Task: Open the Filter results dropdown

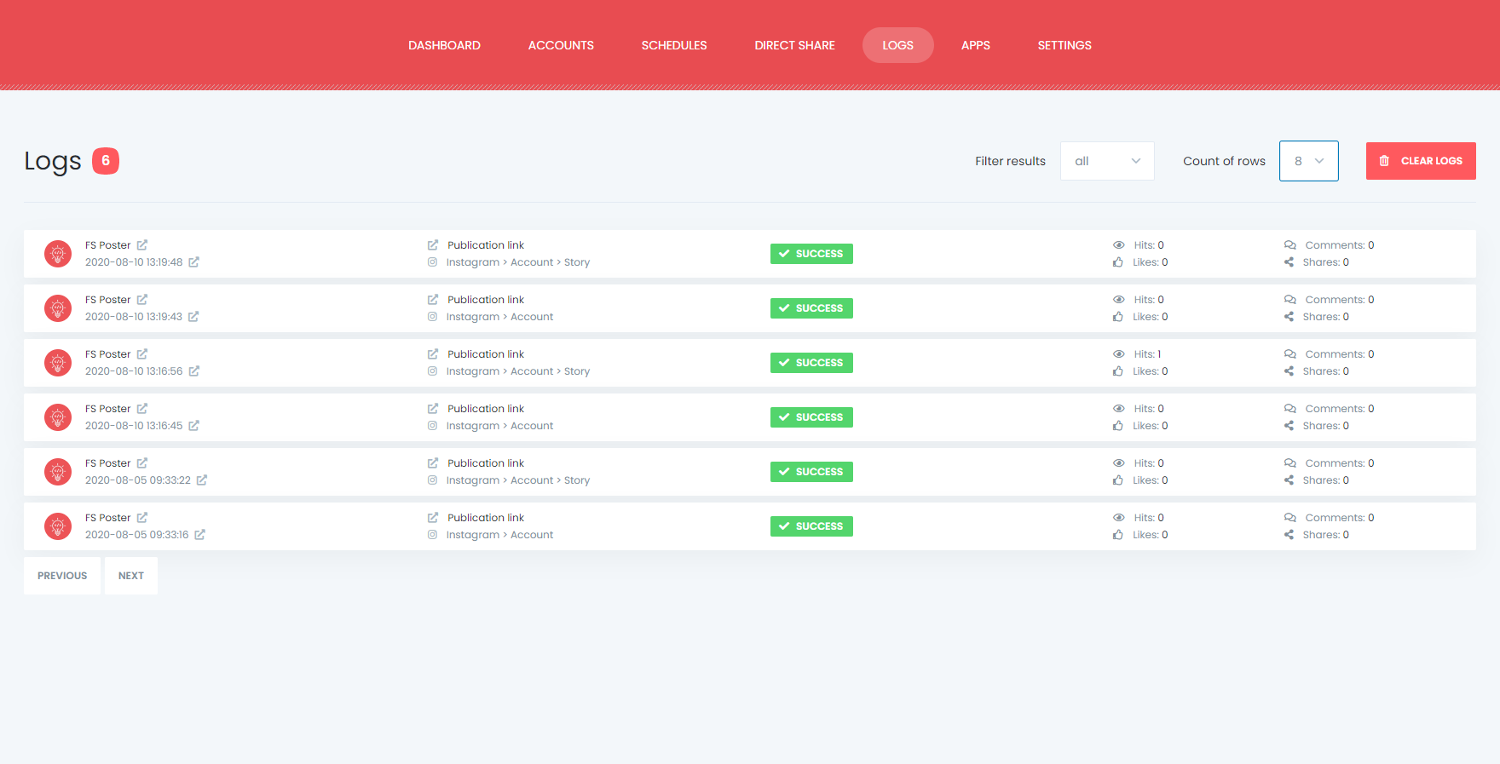Action: pyautogui.click(x=1107, y=161)
